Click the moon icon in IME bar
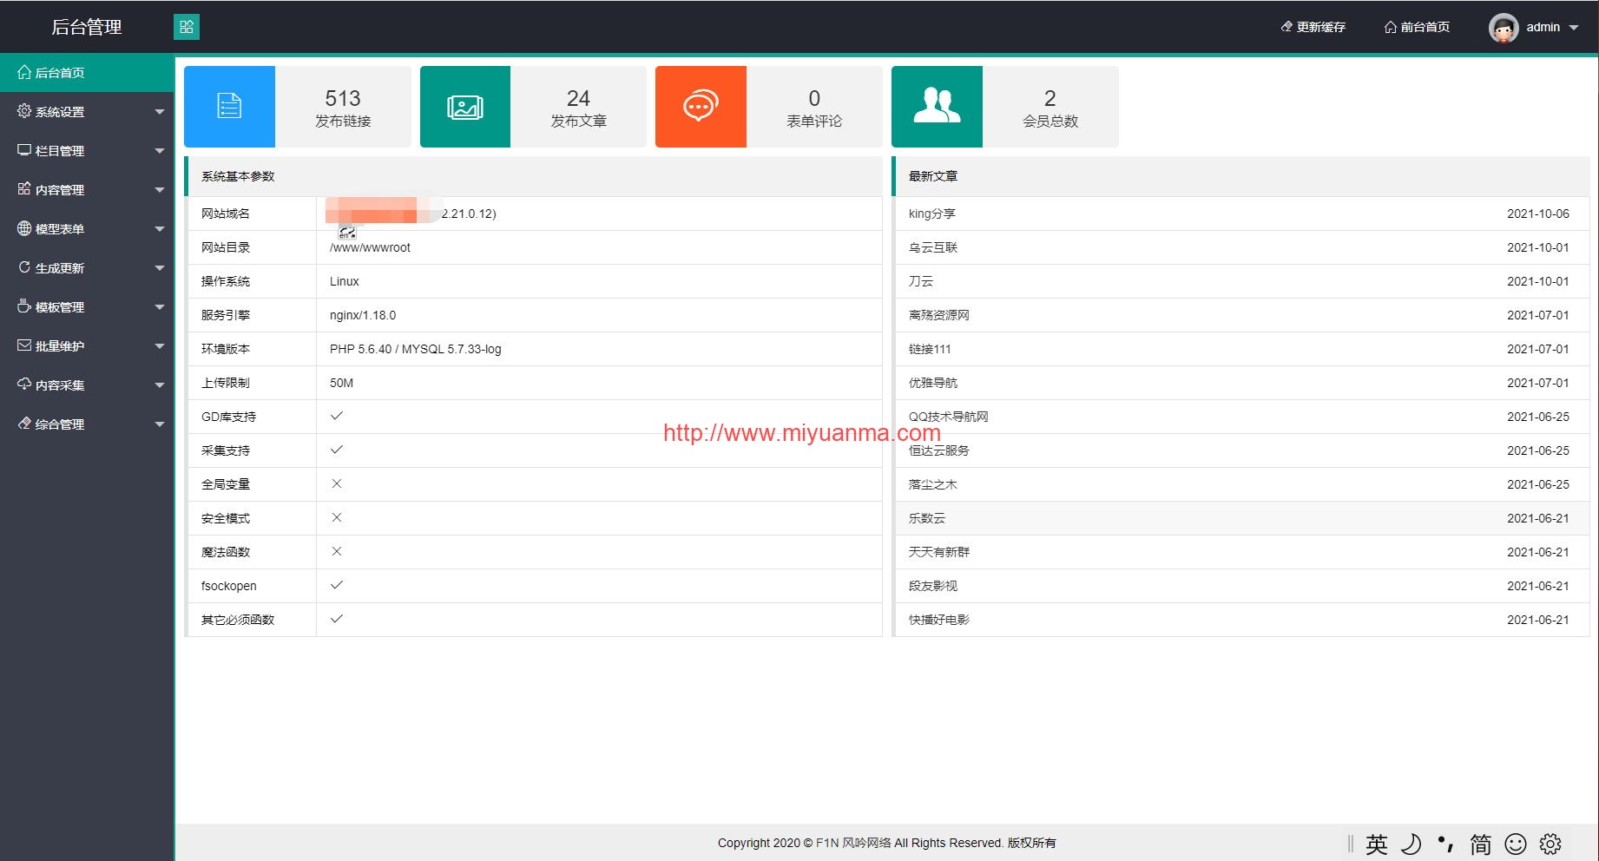This screenshot has width=1599, height=861. pyautogui.click(x=1411, y=844)
